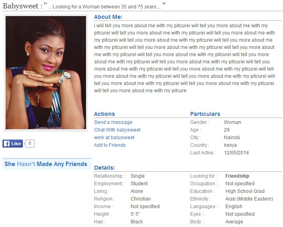This screenshot has width=283, height=227.
Task: Click the Actions heading
Action: pyautogui.click(x=105, y=114)
